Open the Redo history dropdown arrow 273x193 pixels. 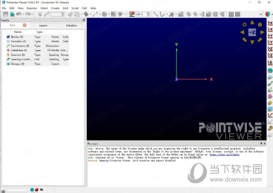(32, 14)
